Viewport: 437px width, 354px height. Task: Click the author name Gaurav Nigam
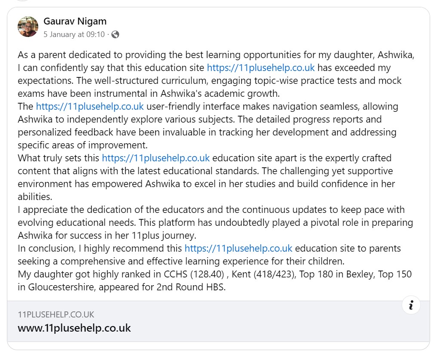click(75, 21)
